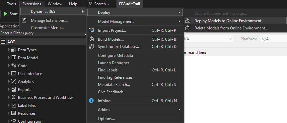Click the Resources image icon
287x123 pixels.
tap(14, 113)
